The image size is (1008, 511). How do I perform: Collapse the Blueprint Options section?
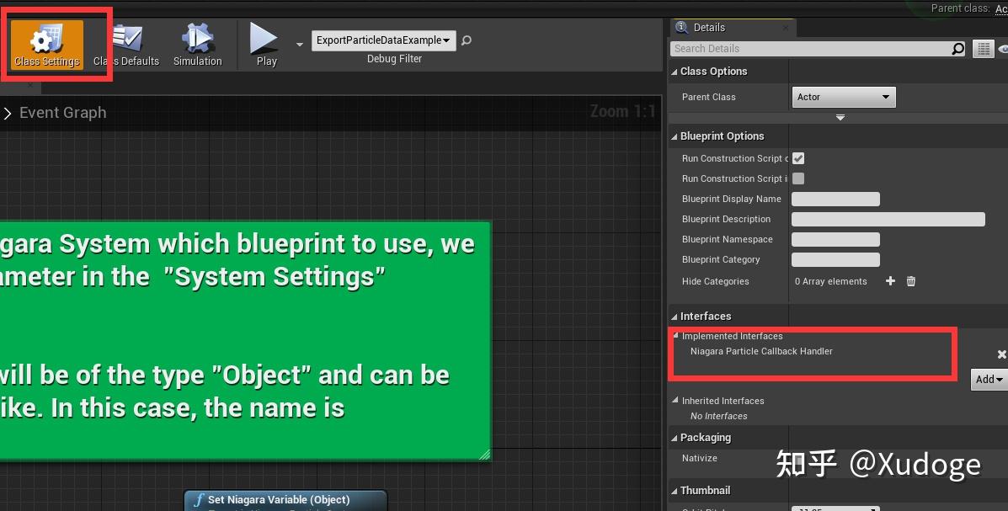pyautogui.click(x=674, y=136)
